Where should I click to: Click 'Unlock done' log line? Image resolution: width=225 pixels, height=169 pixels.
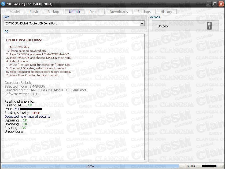click(x=14, y=131)
